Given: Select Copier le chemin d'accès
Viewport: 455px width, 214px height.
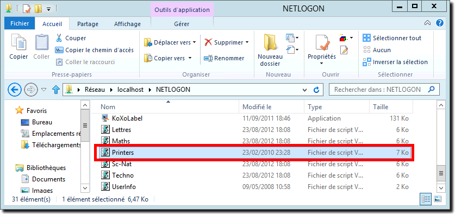Looking at the screenshot, I should click(x=95, y=50).
